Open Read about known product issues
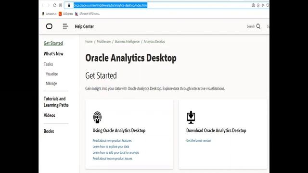 point(112,159)
